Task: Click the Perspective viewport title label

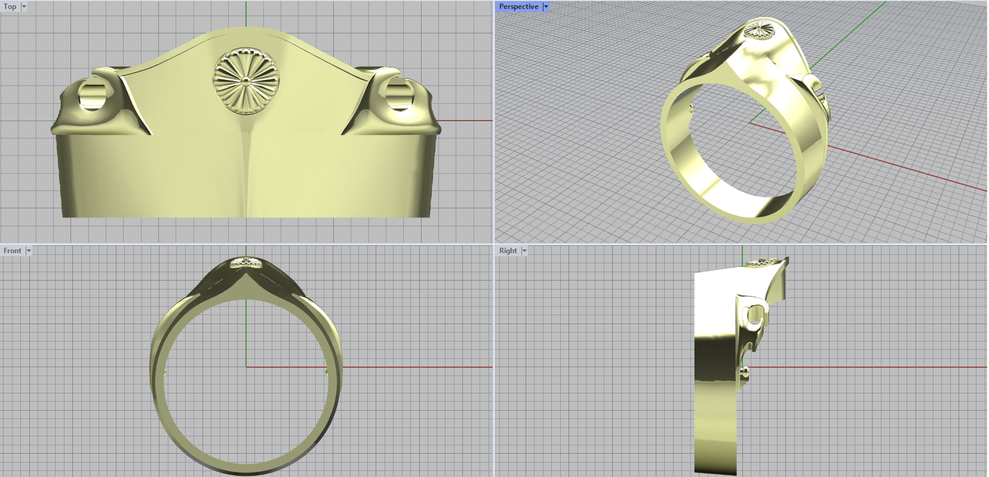Action: (518, 7)
